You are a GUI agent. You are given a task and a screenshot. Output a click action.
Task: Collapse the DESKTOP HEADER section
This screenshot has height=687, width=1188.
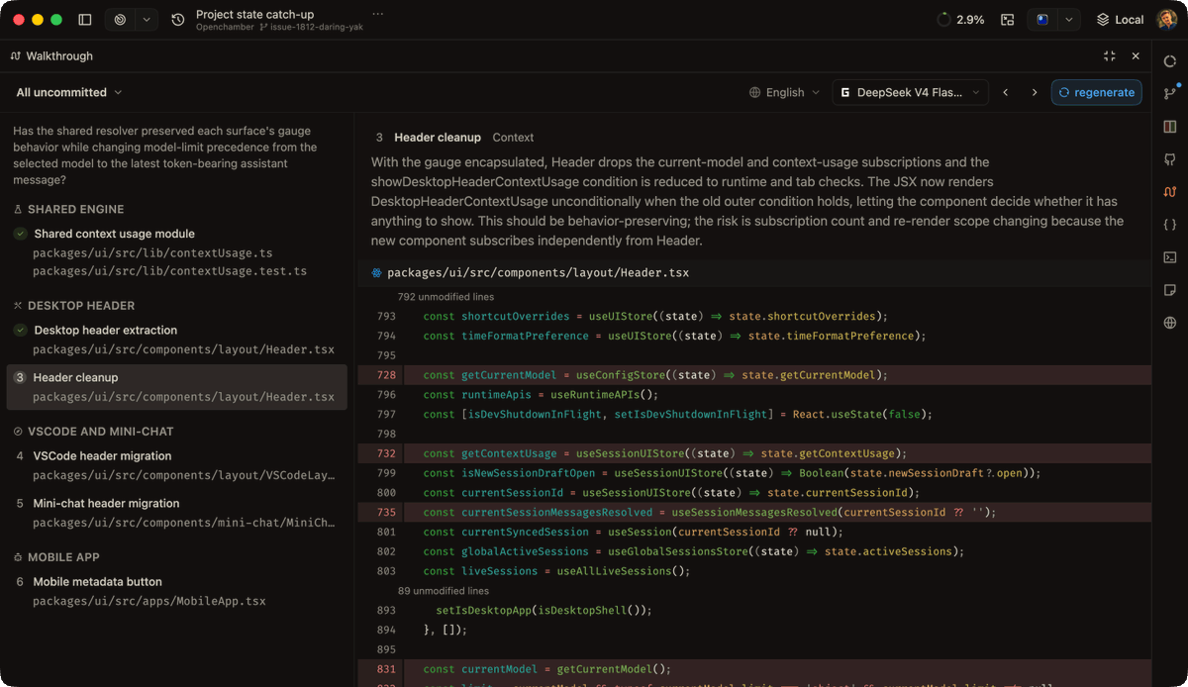click(x=73, y=306)
